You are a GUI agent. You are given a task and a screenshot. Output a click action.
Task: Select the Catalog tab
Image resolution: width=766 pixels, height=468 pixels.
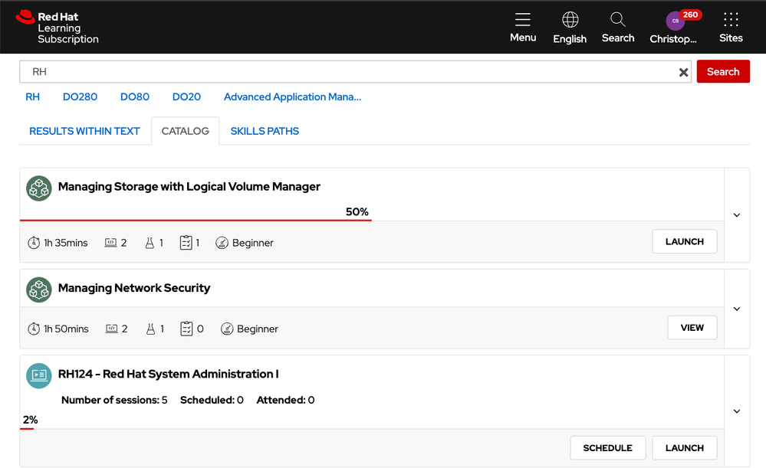pyautogui.click(x=185, y=131)
